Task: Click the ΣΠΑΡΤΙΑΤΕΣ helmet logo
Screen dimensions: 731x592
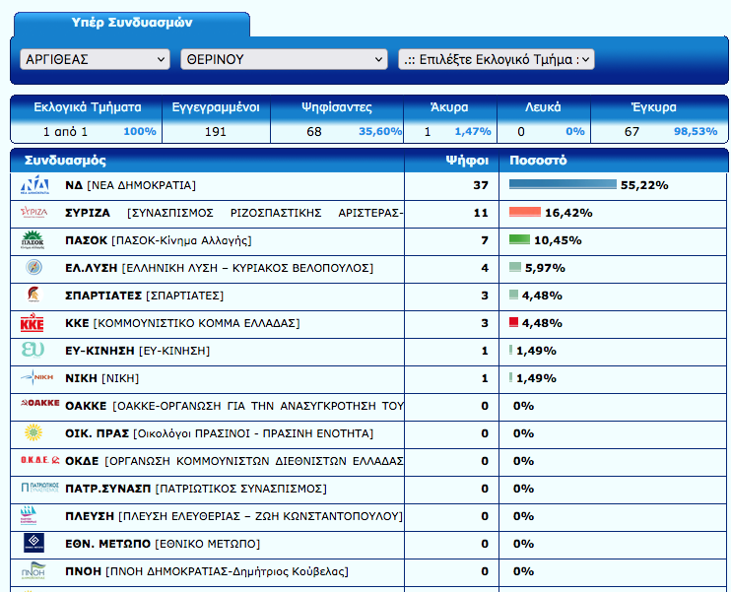Action: (34, 296)
